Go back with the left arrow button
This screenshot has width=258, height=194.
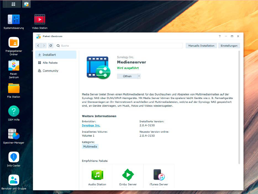tap(38, 46)
